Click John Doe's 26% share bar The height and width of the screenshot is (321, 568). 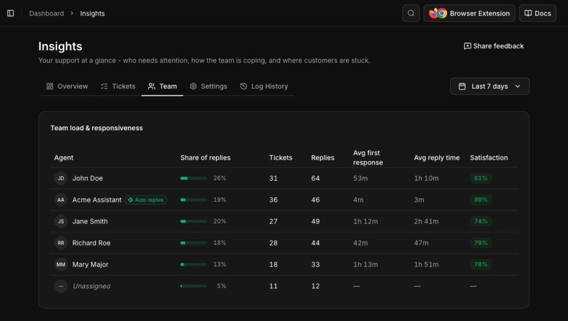pos(194,178)
